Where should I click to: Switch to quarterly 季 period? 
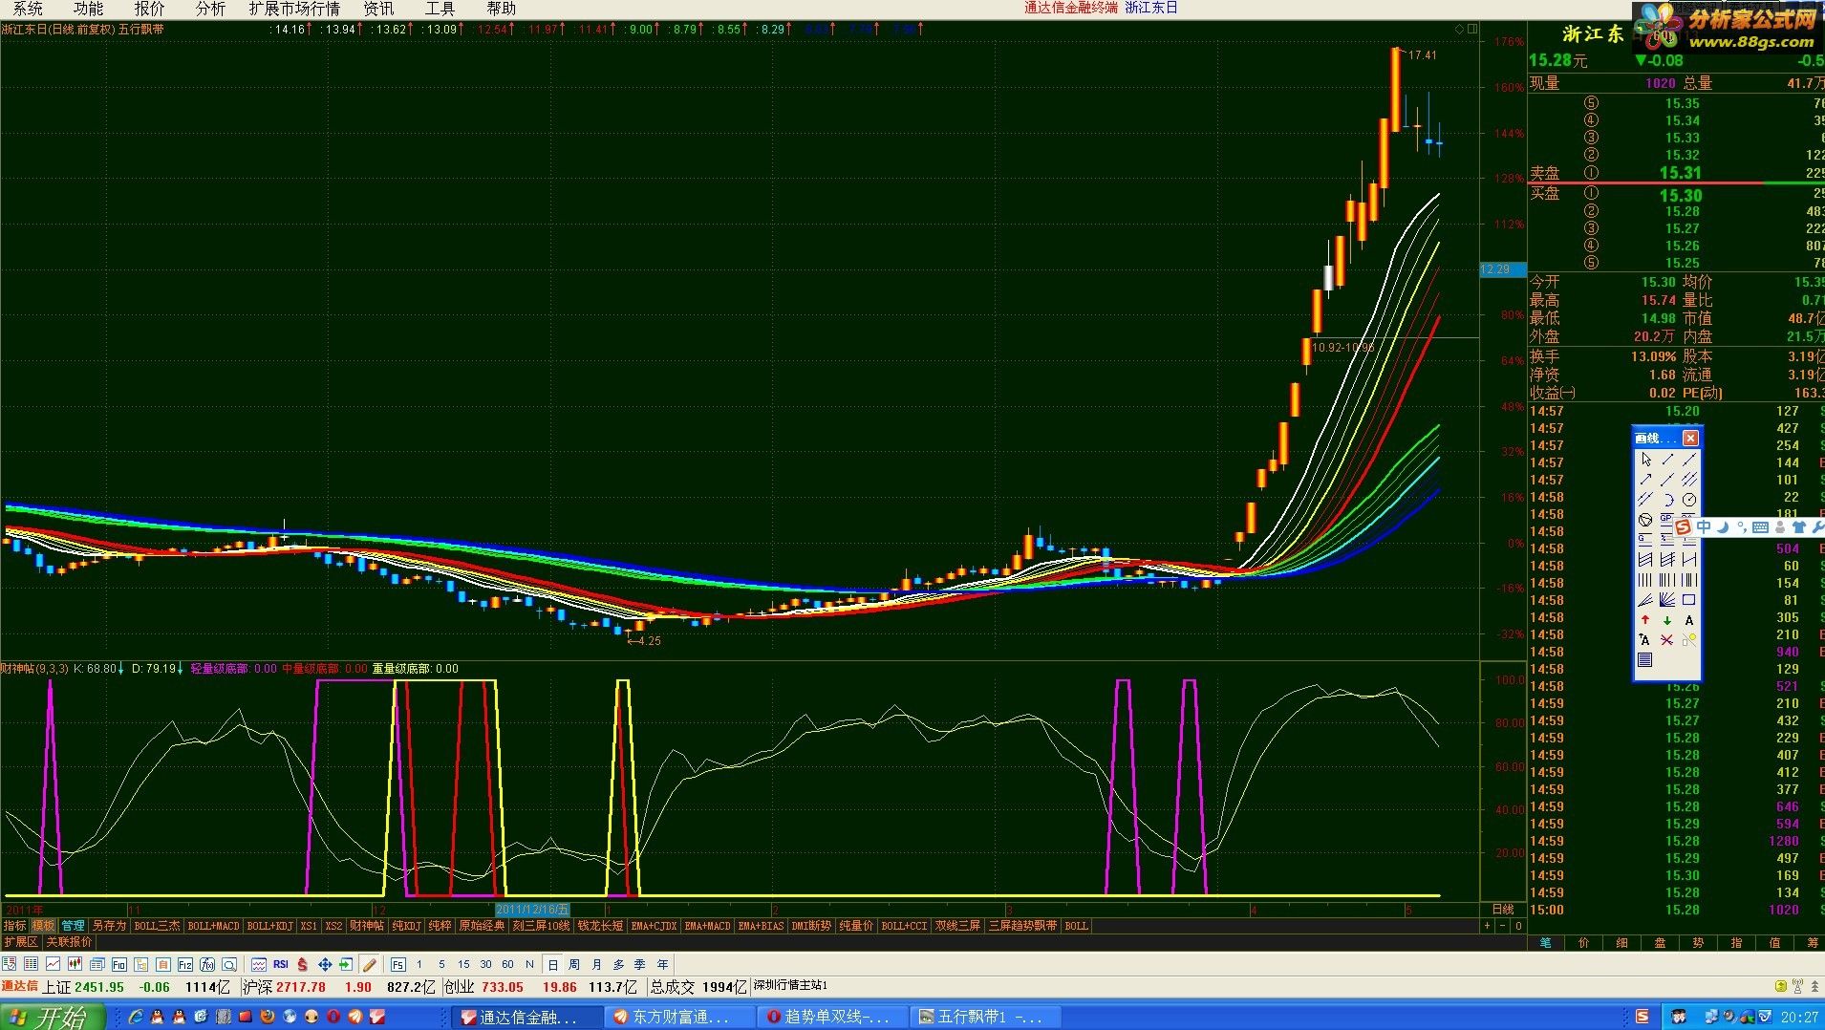click(x=640, y=964)
